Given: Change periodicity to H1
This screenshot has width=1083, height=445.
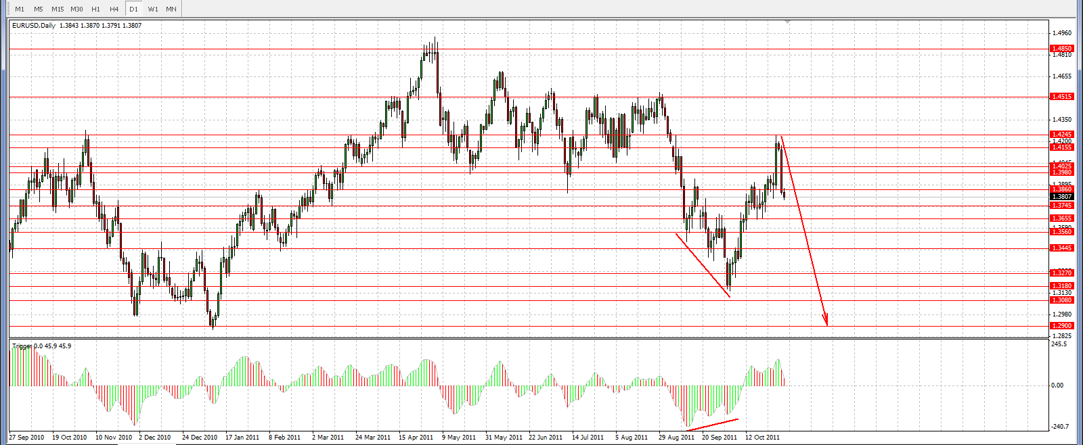Looking at the screenshot, I should point(95,9).
